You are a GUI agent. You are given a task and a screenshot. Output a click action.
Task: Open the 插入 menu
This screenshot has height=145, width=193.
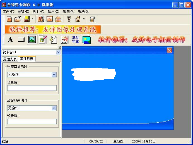(x=54, y=11)
